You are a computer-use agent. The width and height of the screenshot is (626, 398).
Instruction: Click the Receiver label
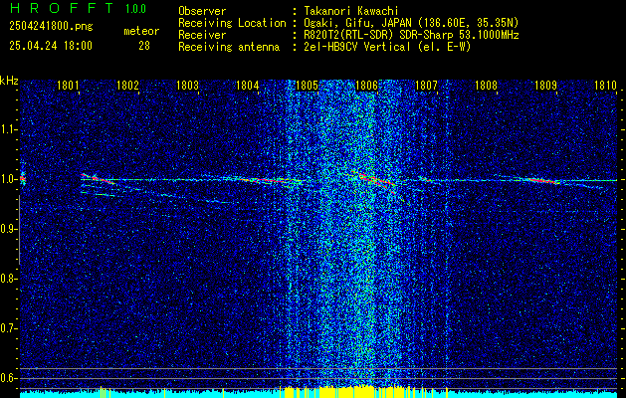point(202,35)
